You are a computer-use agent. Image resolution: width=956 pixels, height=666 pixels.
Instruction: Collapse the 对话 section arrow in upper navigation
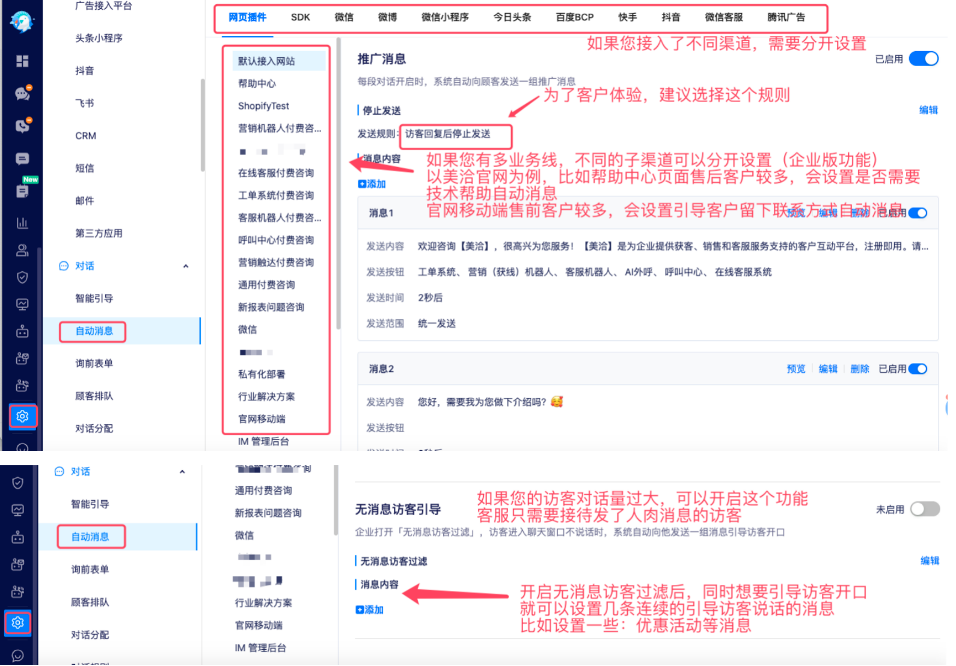(x=186, y=266)
